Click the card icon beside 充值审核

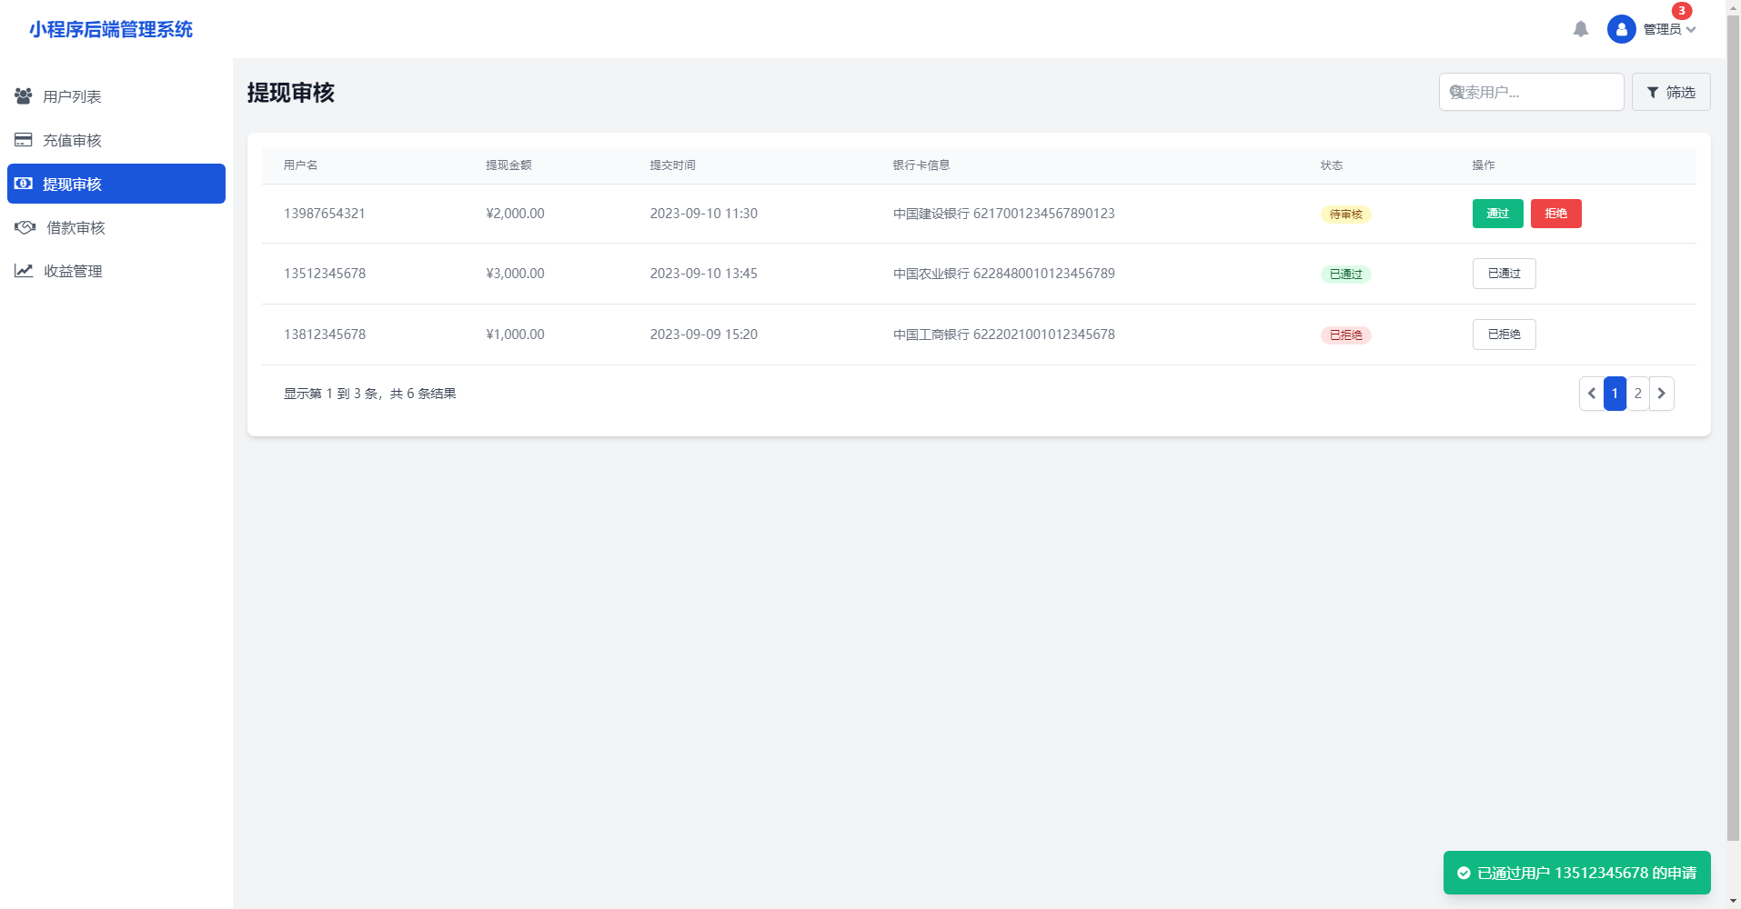(x=24, y=140)
